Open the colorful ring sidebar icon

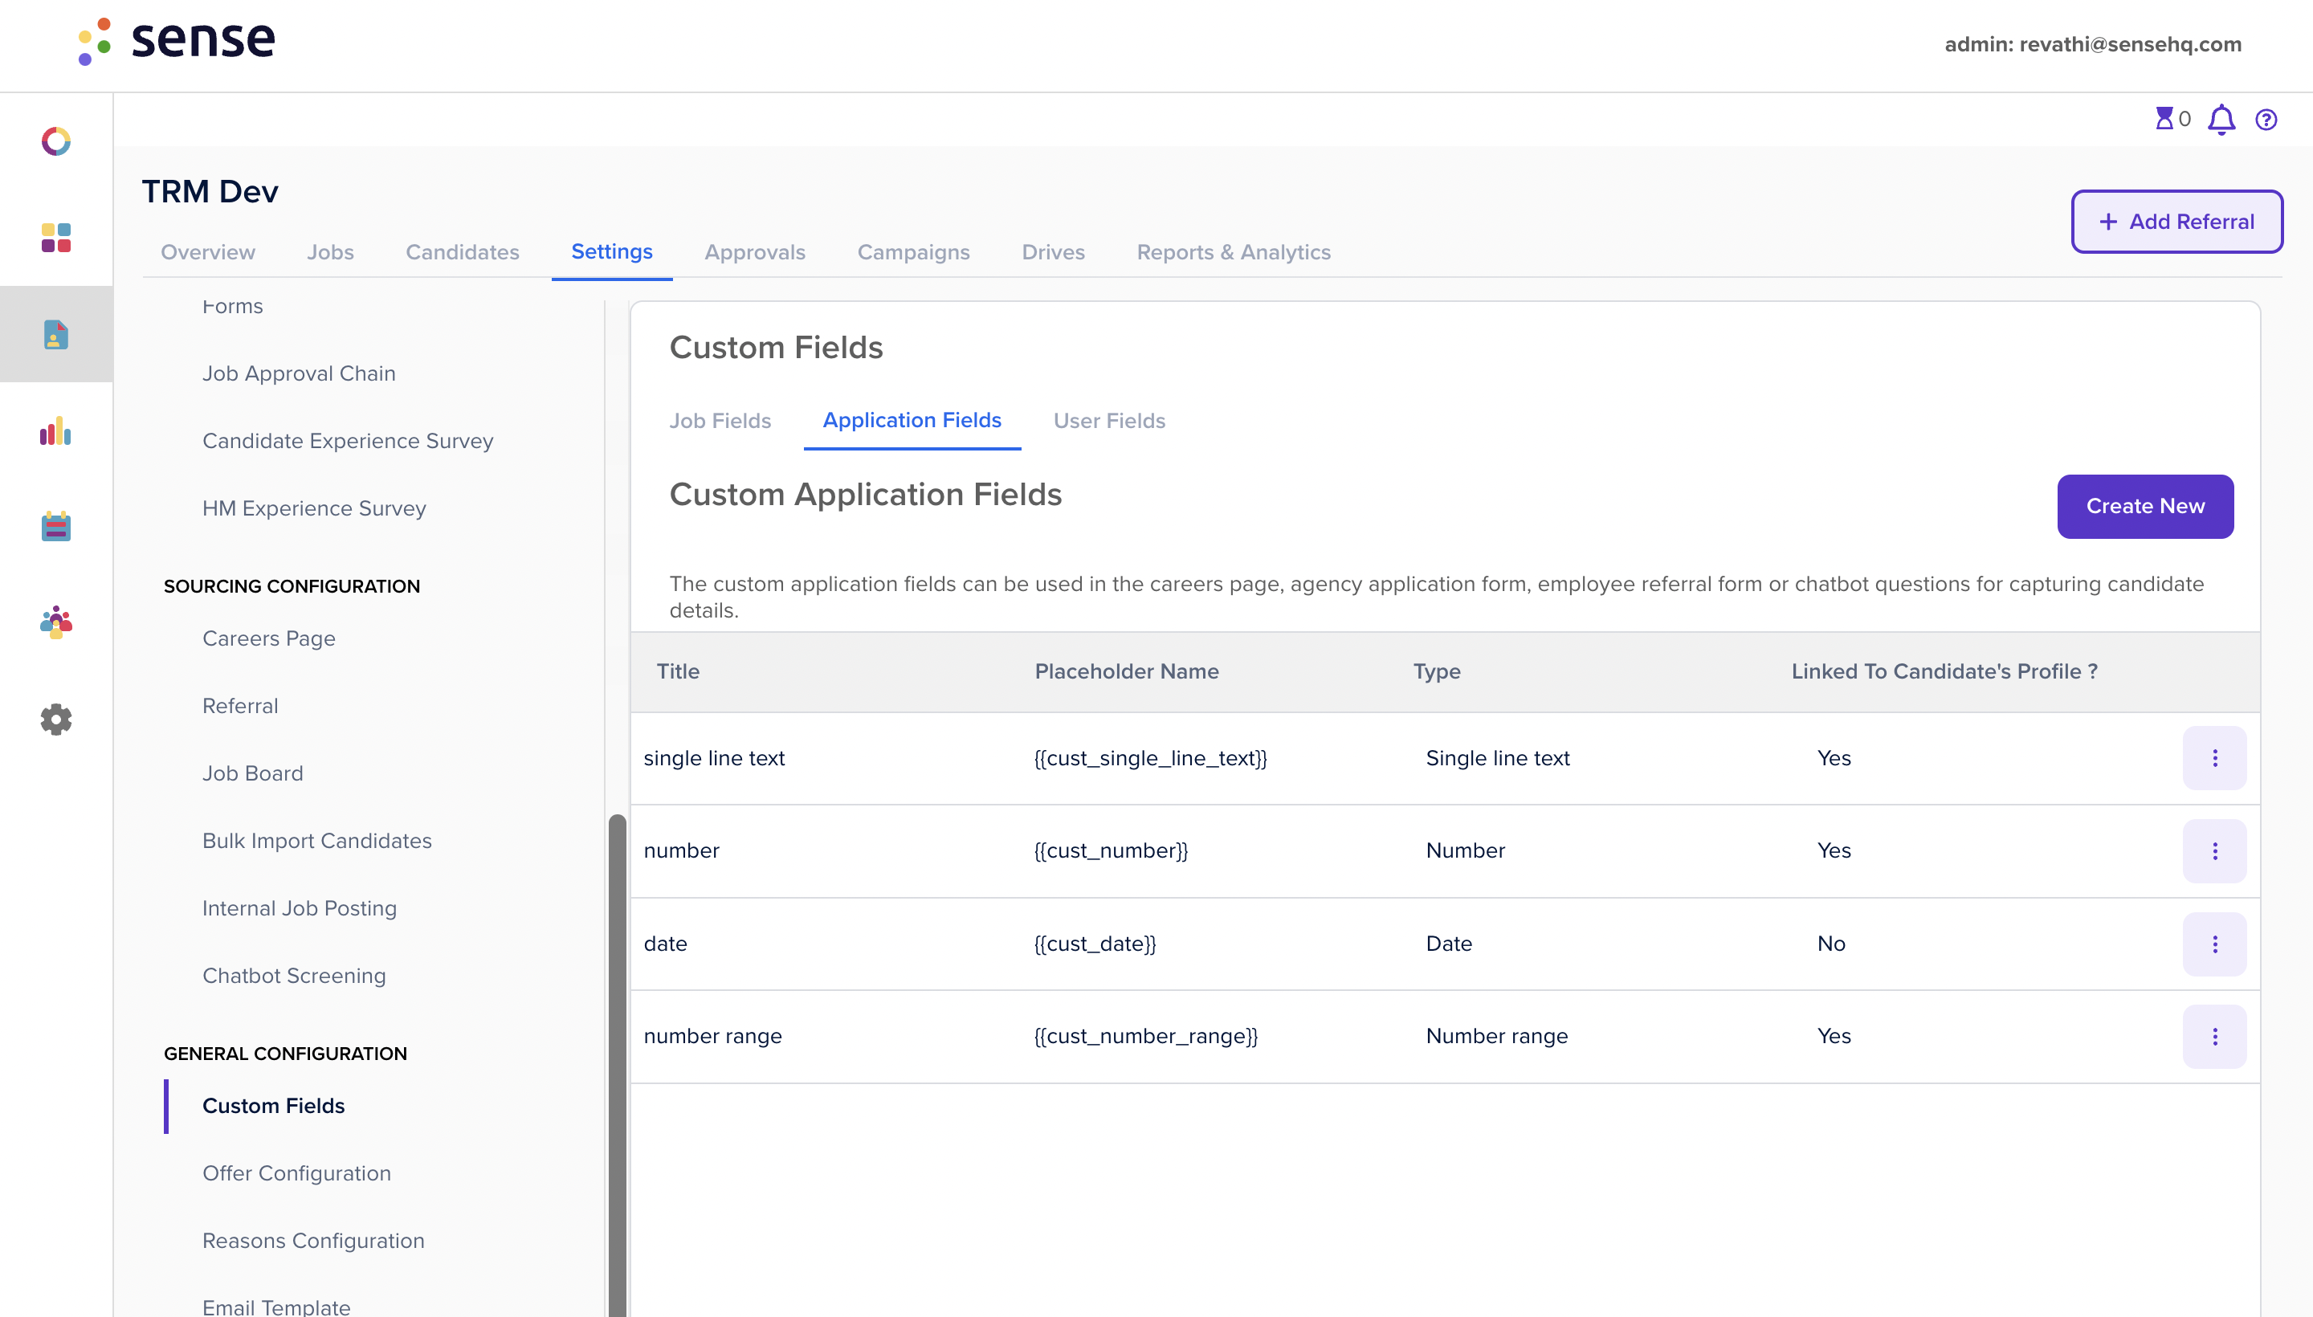[56, 141]
